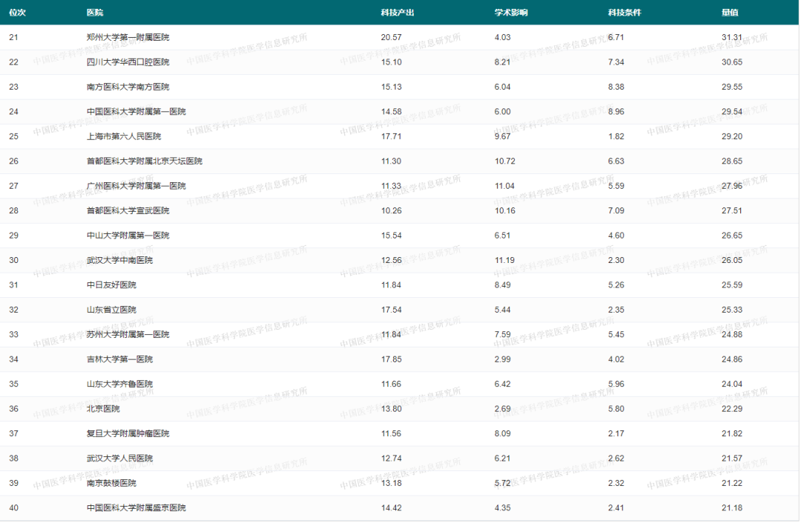Click 科技条件 value 2.41

[616, 507]
